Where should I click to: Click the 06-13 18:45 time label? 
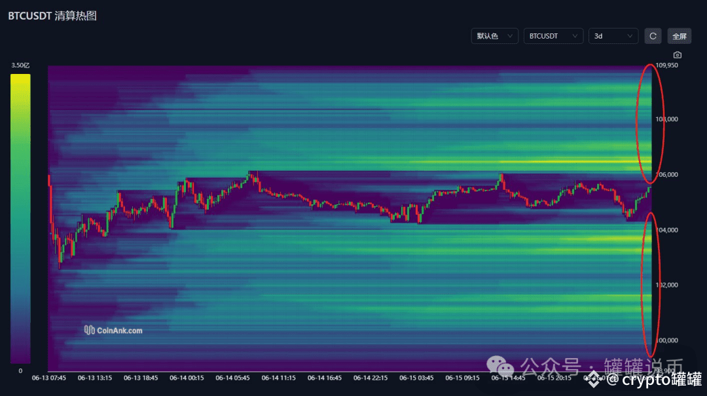(x=141, y=378)
